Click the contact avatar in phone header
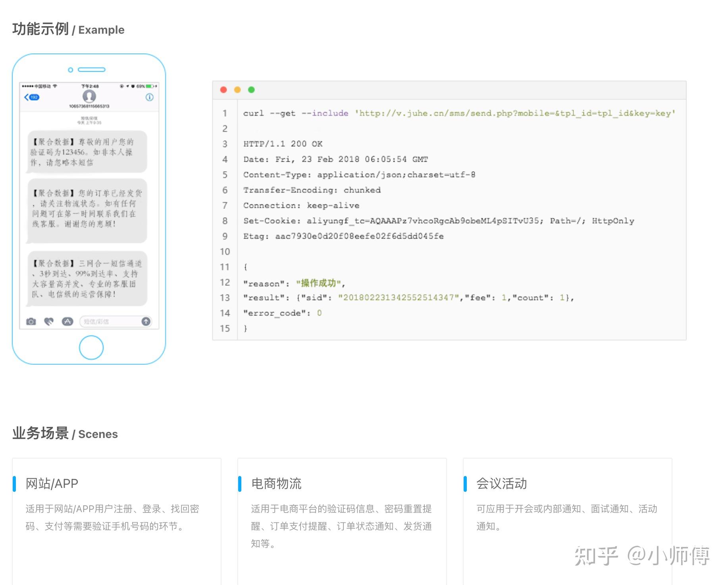This screenshot has height=585, width=728. 89,96
